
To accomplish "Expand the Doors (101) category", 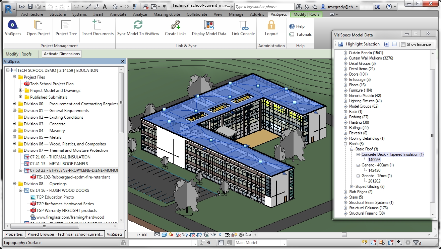I will 346,74.
